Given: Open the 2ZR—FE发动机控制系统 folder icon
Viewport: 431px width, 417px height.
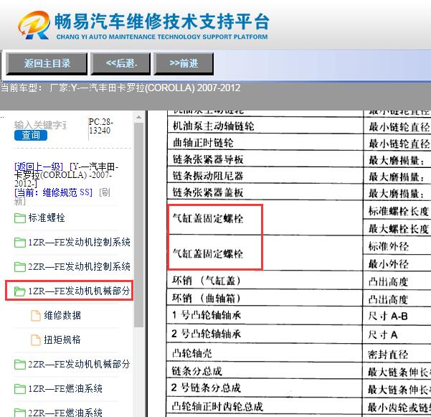Looking at the screenshot, I should (x=20, y=267).
